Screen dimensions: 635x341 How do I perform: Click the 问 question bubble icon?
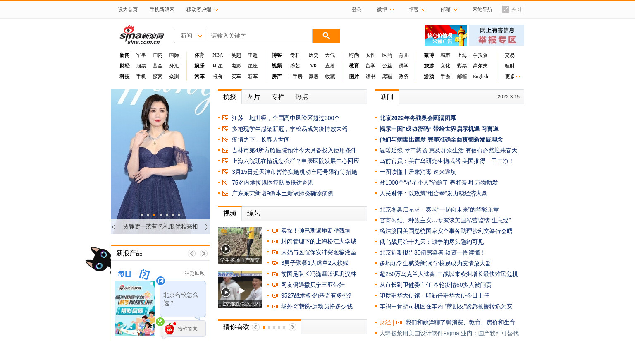point(160,281)
